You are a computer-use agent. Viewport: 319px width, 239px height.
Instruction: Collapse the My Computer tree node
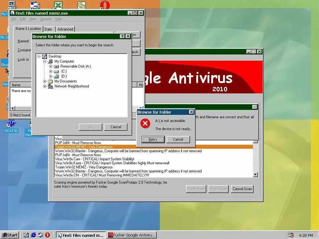tap(45, 61)
